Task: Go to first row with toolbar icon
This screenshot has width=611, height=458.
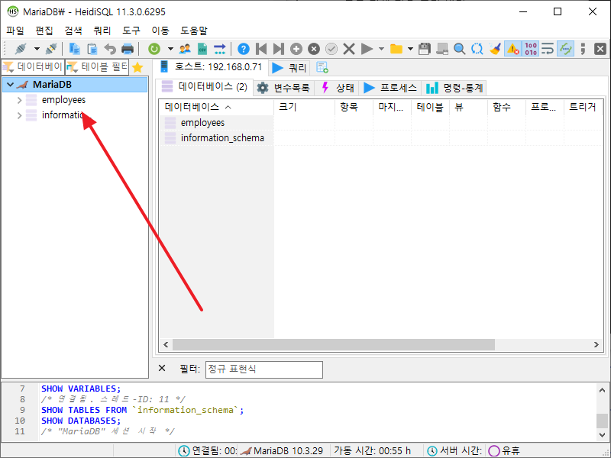Action: [261, 49]
